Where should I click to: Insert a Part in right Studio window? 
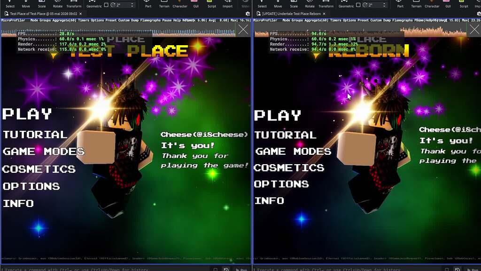(x=400, y=4)
